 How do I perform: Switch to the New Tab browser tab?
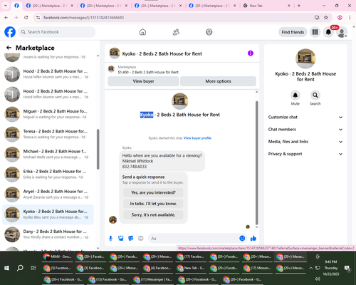coord(266,6)
